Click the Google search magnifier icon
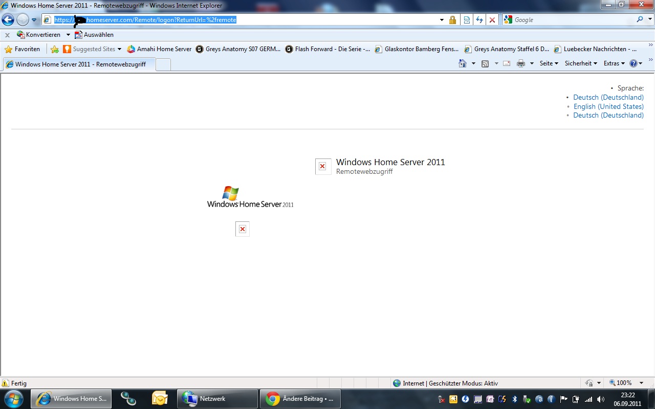 click(640, 19)
